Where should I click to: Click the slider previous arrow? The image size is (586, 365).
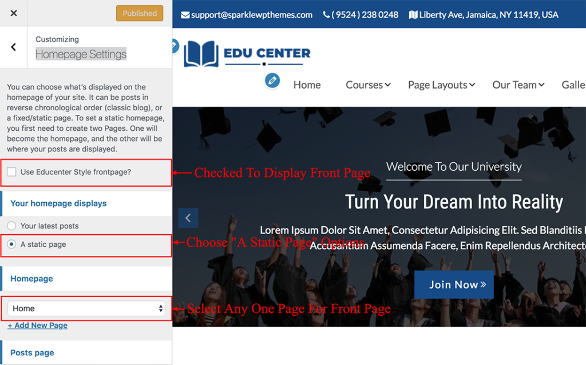tap(188, 218)
